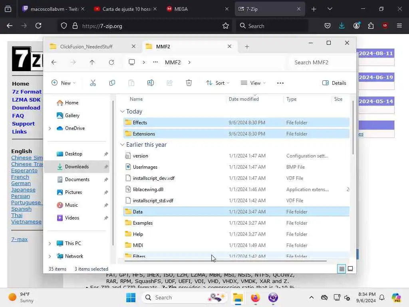Expand This PC in navigation pane
This screenshot has height=307, width=409.
click(x=50, y=243)
